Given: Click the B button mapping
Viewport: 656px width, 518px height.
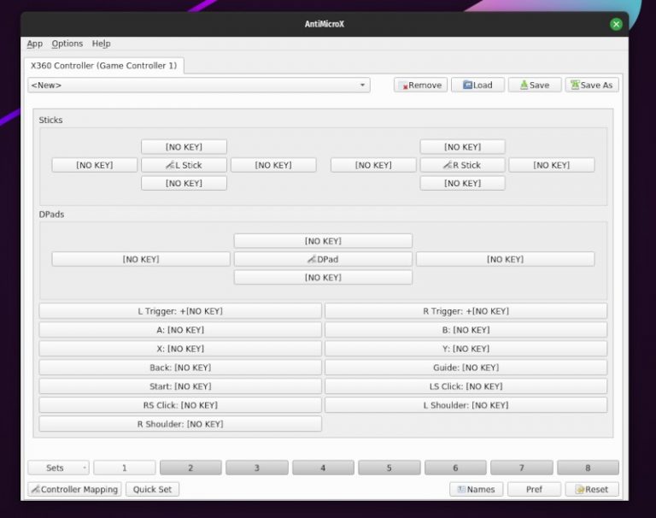Looking at the screenshot, I should (466, 330).
